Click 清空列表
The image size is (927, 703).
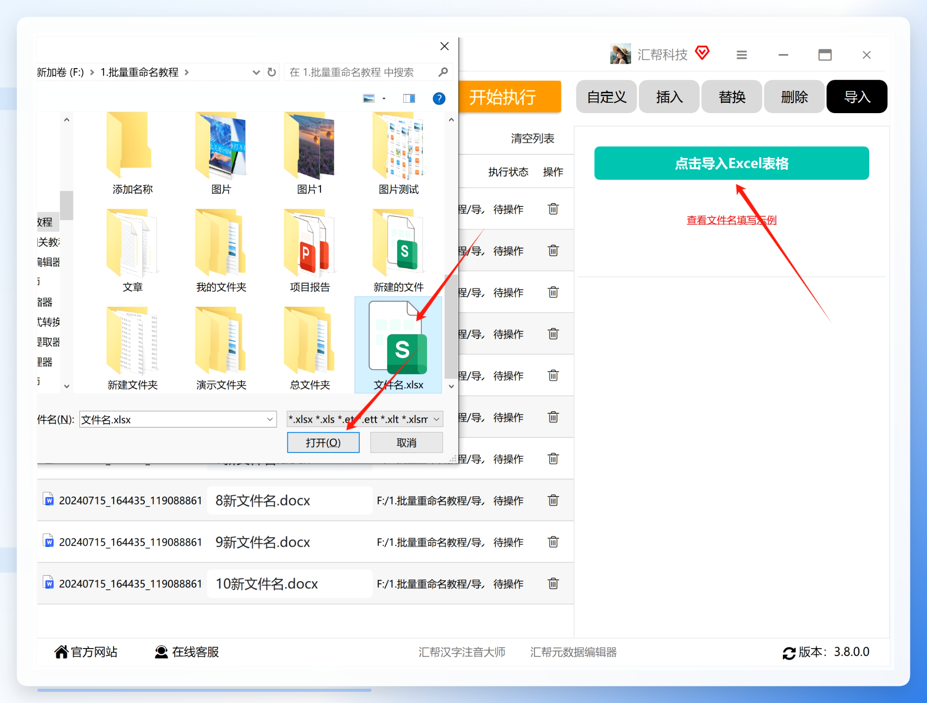coord(532,138)
